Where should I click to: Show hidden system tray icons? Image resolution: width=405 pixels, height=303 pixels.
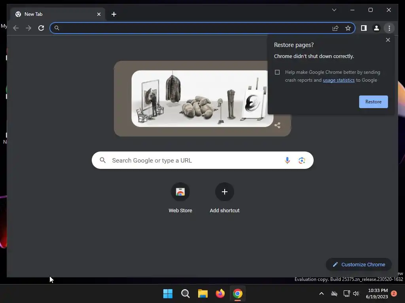point(321,294)
